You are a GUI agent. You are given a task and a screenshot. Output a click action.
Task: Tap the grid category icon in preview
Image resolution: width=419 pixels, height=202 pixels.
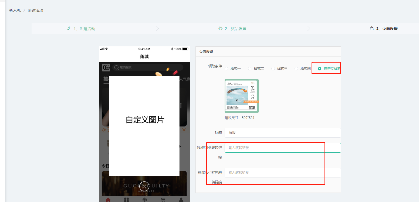tap(126, 200)
